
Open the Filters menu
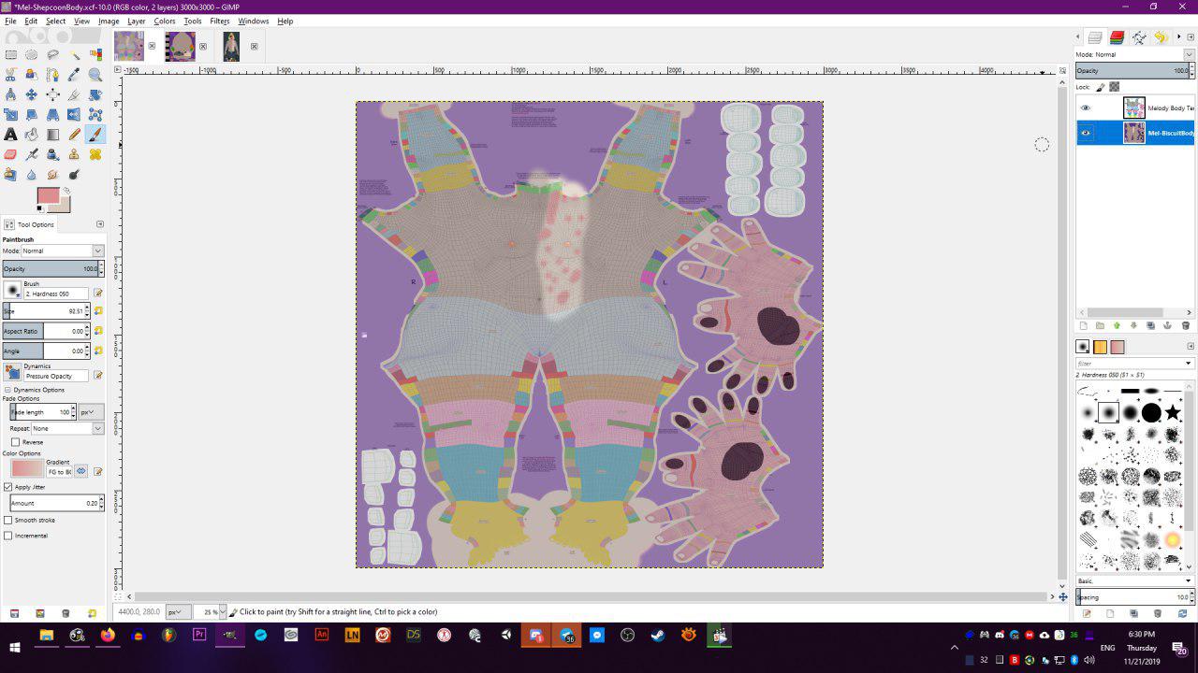(x=220, y=21)
